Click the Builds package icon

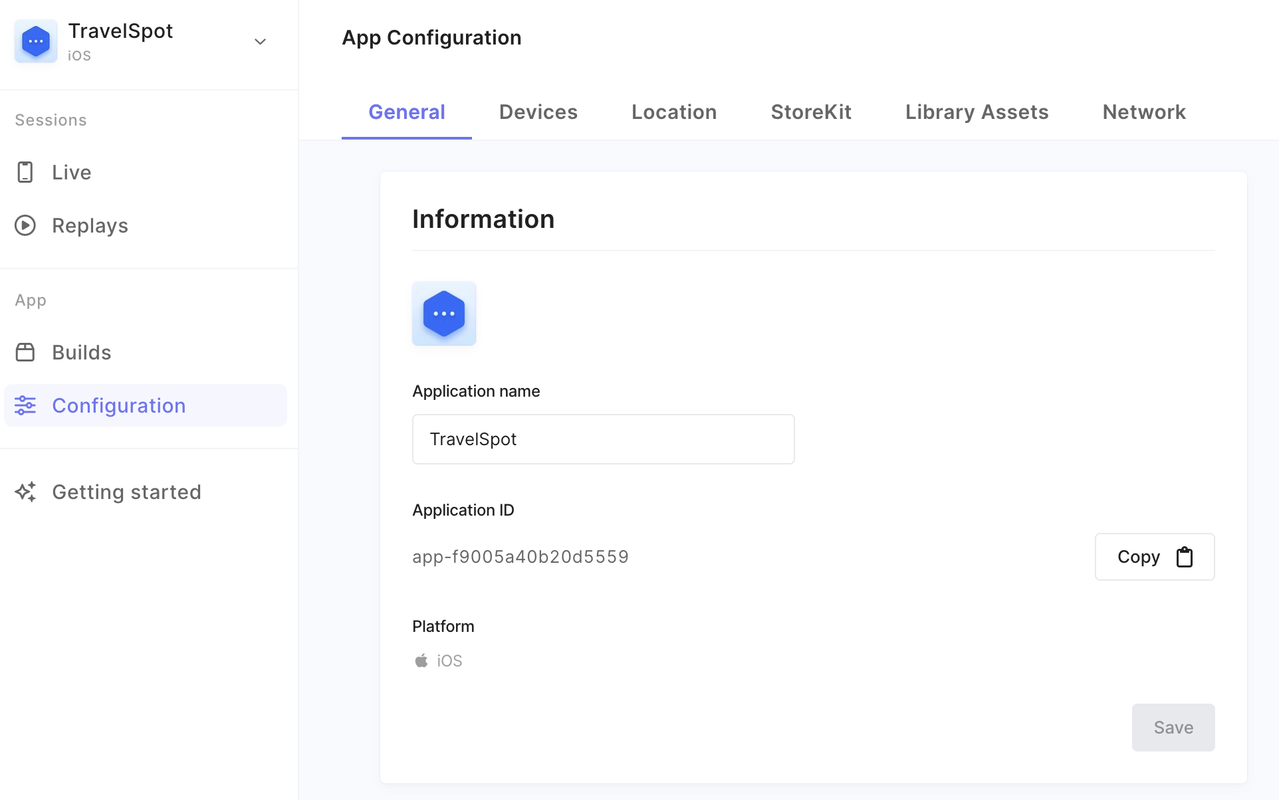pyautogui.click(x=25, y=352)
